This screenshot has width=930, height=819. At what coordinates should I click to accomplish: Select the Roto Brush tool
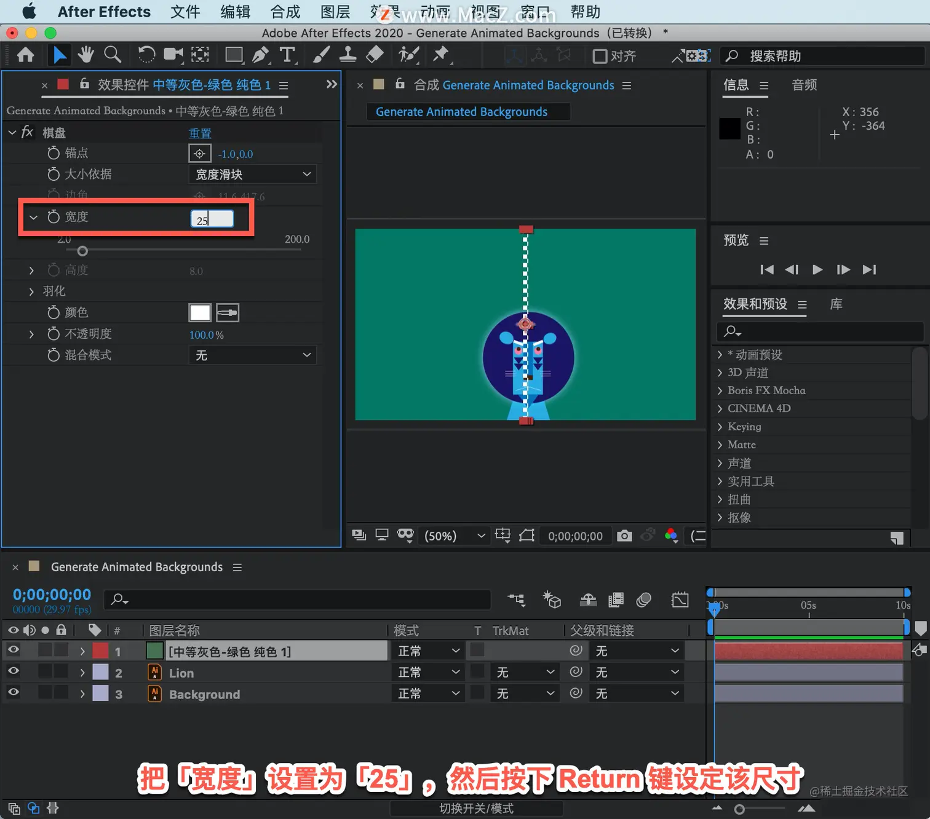pos(408,55)
